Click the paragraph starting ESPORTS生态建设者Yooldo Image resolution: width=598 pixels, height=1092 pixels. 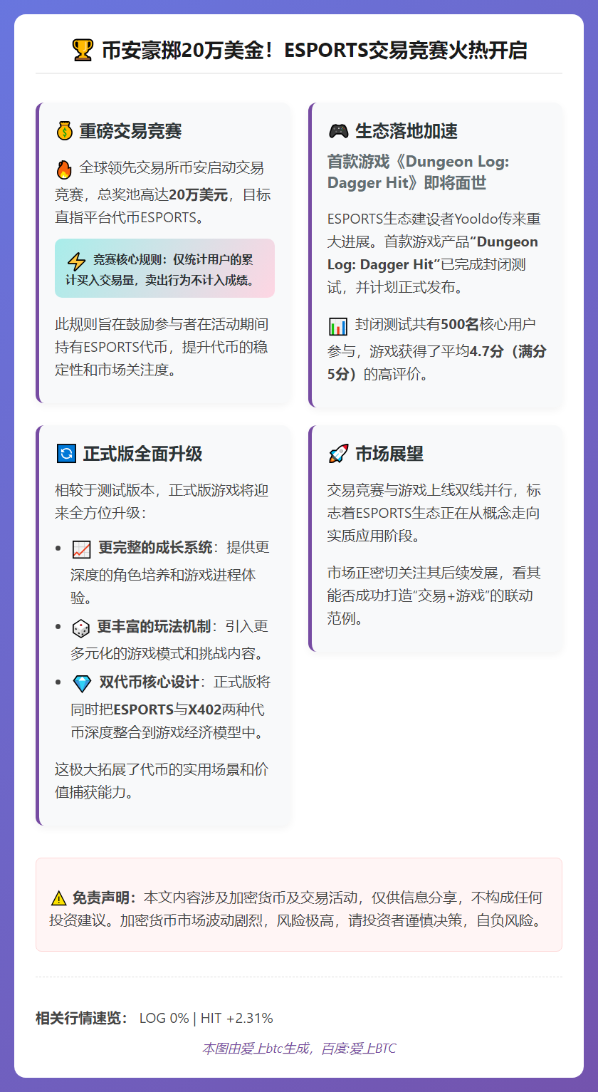coord(434,253)
